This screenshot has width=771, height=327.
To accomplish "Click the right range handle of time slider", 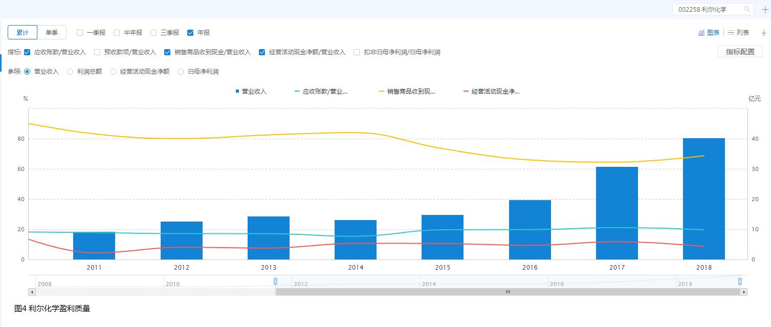I will (740, 281).
